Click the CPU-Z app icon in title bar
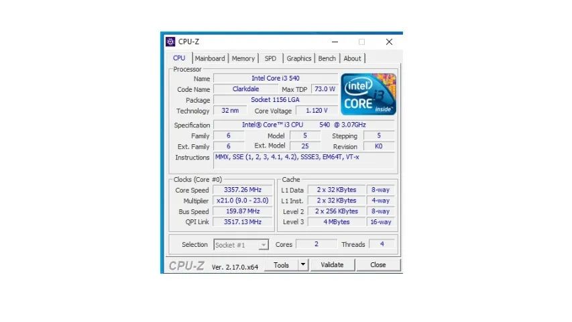Image resolution: width=572 pixels, height=322 pixels. point(170,42)
